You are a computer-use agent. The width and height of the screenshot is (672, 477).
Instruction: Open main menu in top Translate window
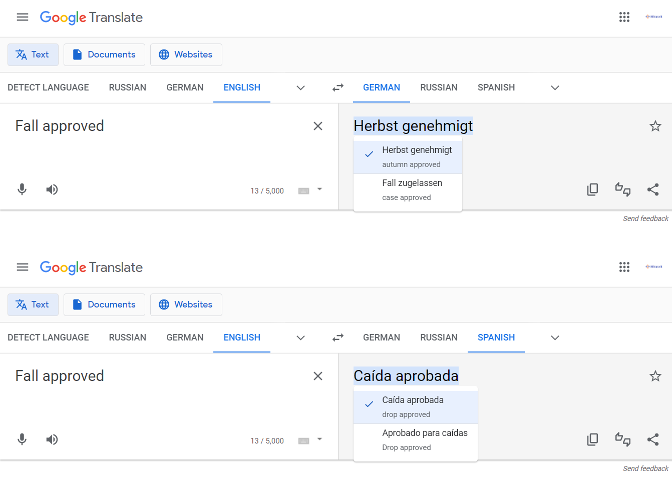click(x=23, y=17)
